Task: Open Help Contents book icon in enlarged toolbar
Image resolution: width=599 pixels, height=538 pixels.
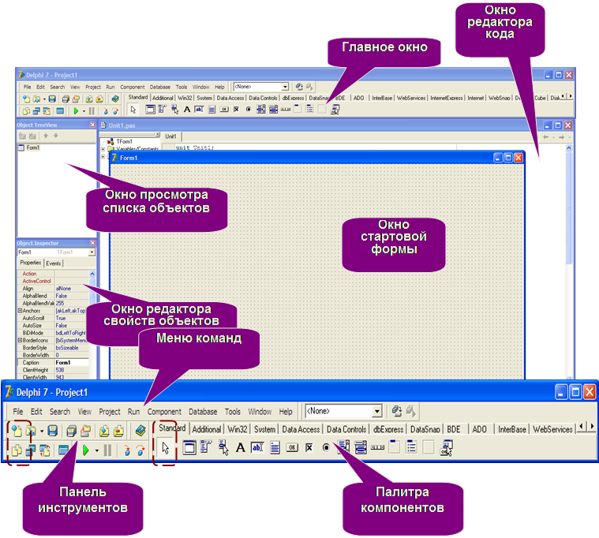Action: [140, 431]
